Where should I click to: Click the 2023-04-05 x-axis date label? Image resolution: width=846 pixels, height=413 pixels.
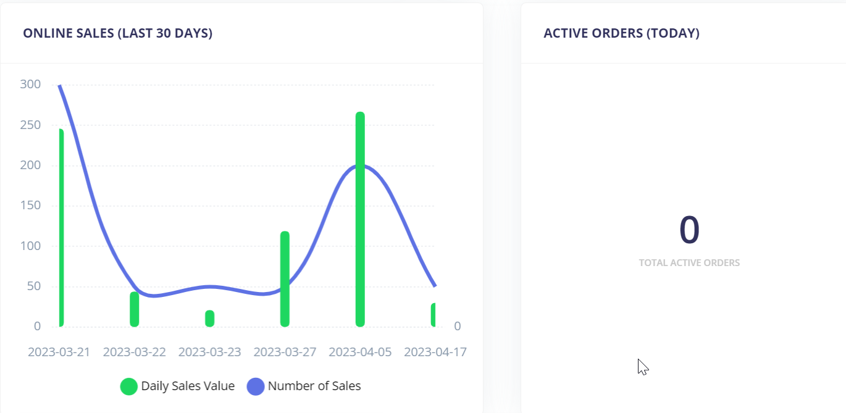[x=360, y=352]
